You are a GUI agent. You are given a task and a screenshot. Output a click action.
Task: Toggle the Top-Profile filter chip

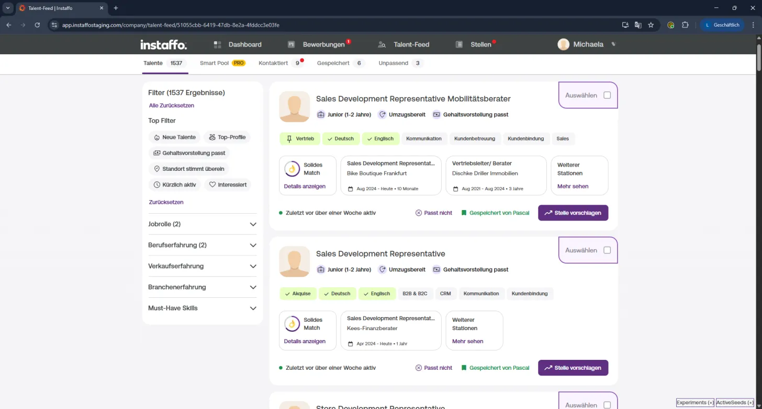click(227, 137)
